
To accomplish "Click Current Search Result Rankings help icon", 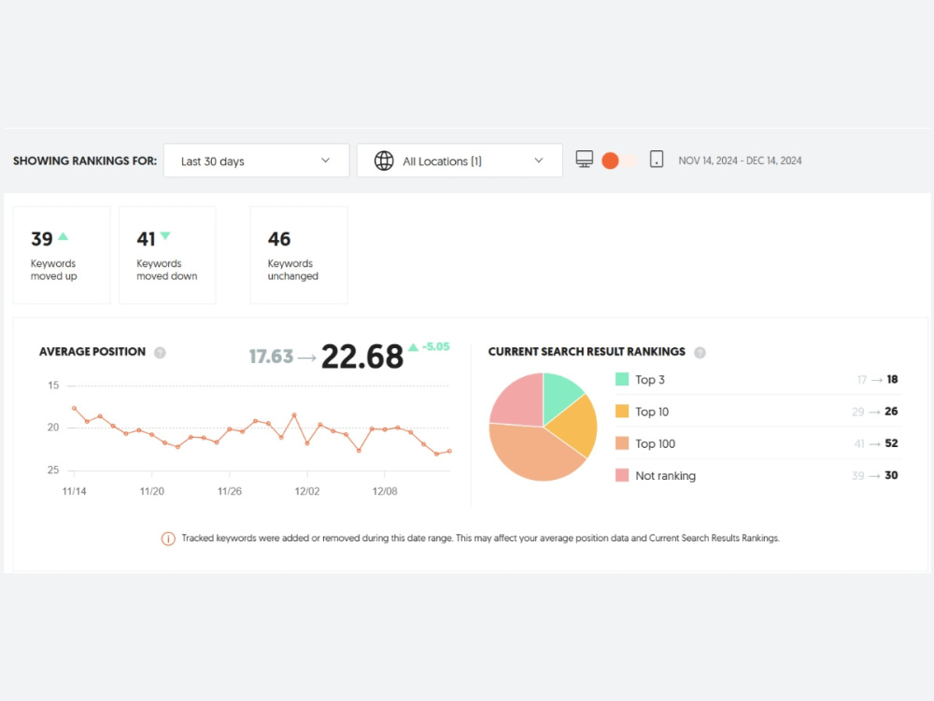I will pyautogui.click(x=700, y=352).
